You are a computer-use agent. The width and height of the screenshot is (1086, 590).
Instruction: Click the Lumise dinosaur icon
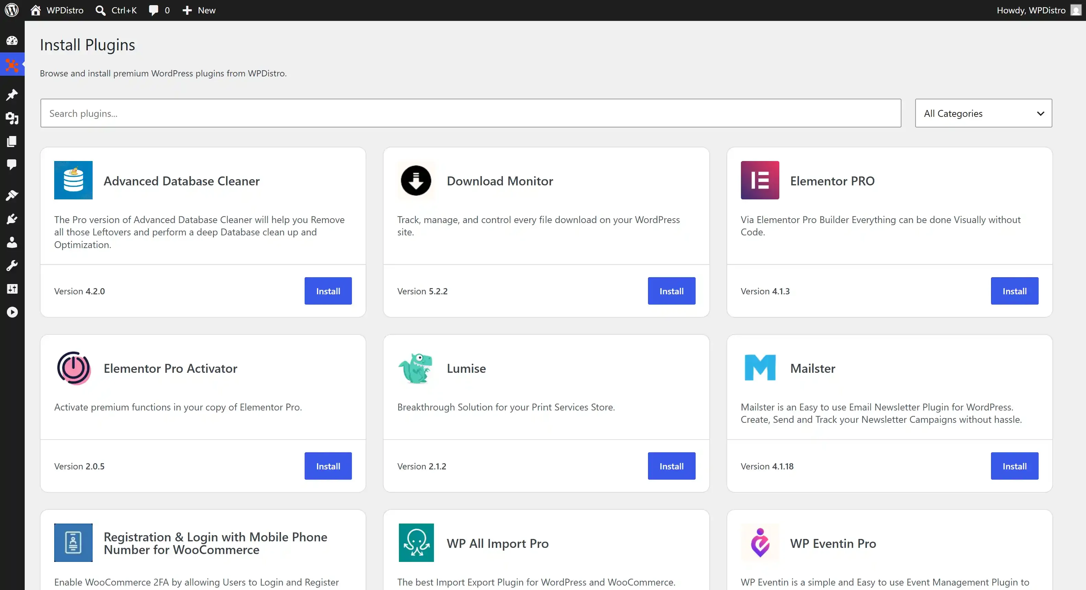(416, 368)
